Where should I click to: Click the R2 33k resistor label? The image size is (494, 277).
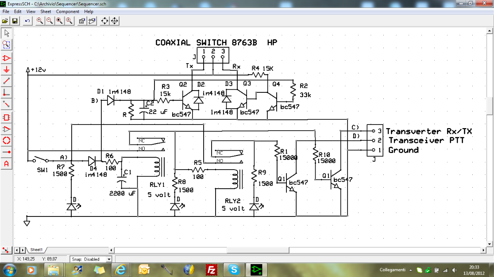click(x=305, y=90)
